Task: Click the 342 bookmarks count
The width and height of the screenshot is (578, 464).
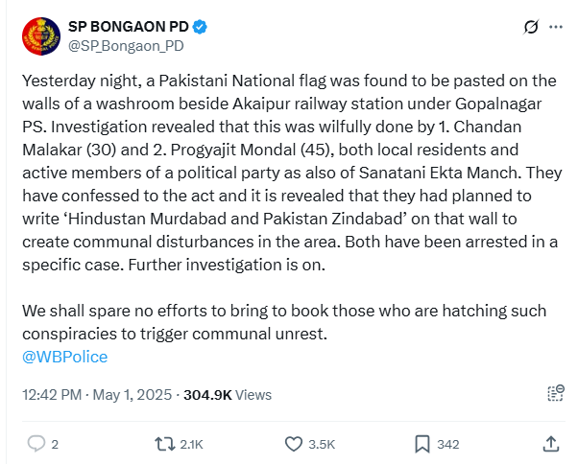Action: [447, 445]
